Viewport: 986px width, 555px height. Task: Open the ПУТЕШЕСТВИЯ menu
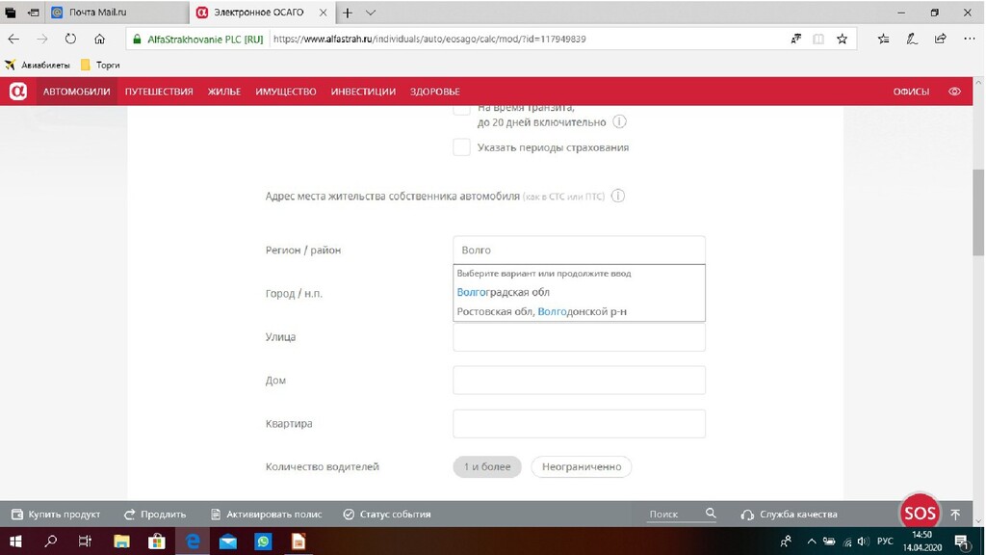[x=159, y=92]
